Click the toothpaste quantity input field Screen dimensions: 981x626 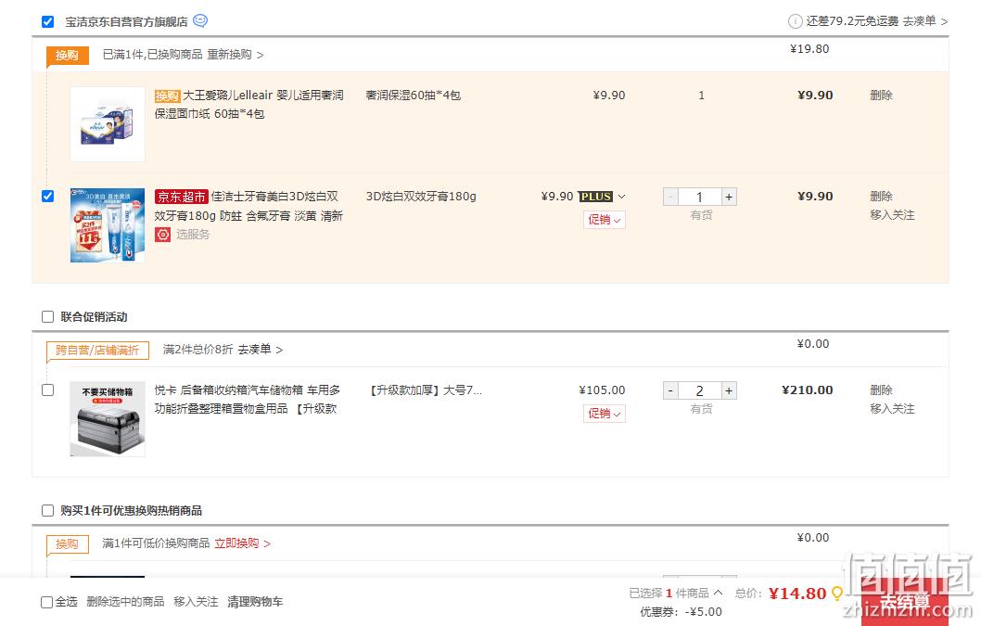tap(699, 198)
